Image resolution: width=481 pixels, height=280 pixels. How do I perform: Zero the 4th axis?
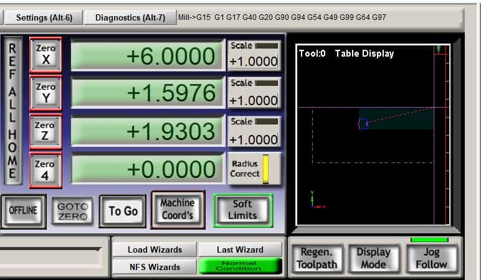(x=45, y=170)
